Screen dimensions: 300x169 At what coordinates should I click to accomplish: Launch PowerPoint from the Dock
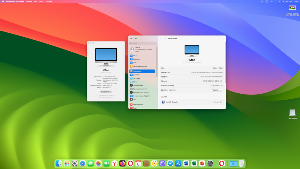[x=202, y=164]
